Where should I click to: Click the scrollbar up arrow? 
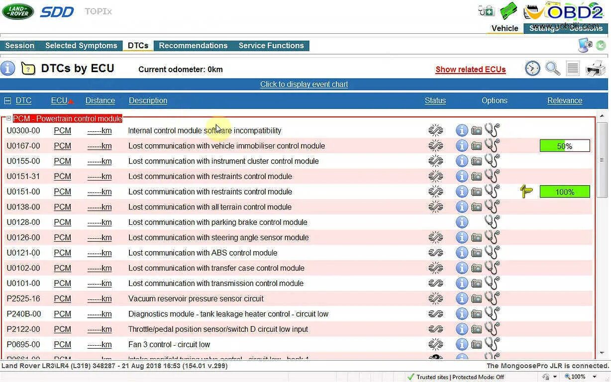[602, 116]
